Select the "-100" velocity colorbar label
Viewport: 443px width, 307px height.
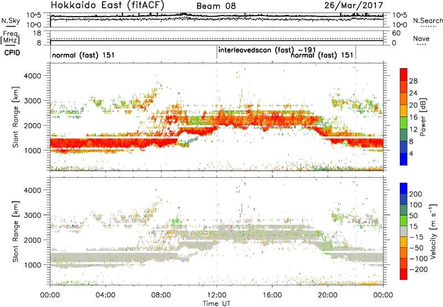419,259
